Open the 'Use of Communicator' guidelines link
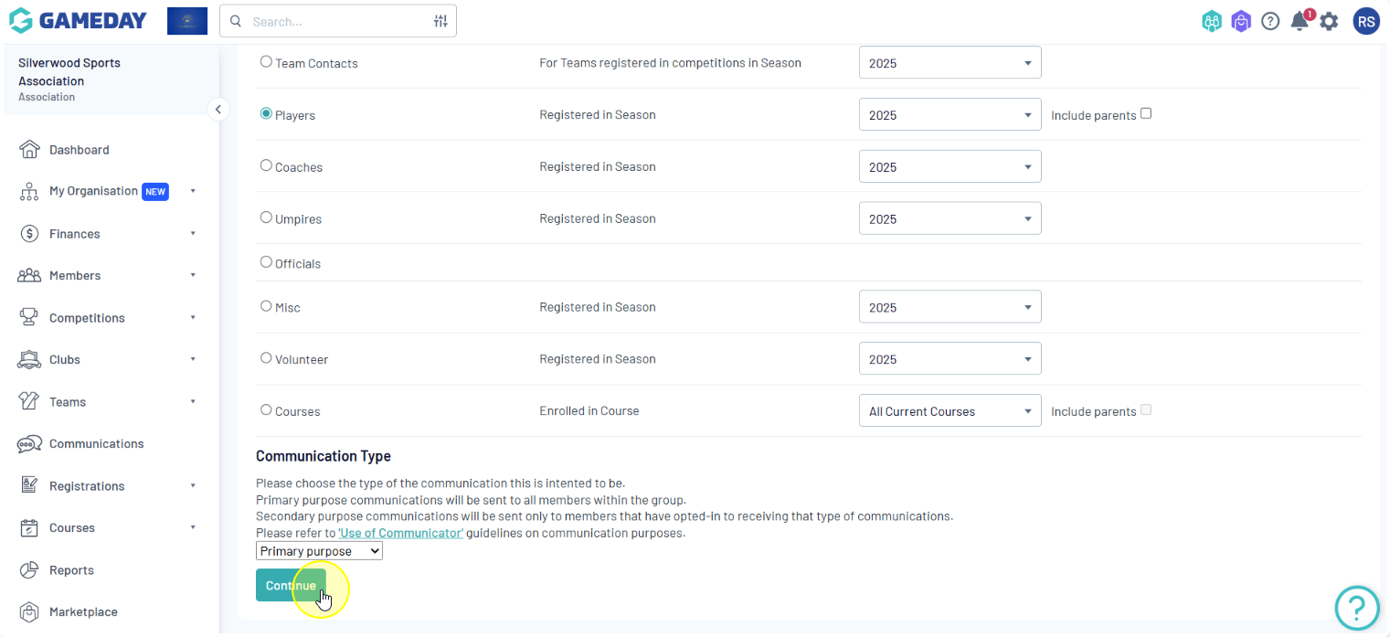 (401, 533)
